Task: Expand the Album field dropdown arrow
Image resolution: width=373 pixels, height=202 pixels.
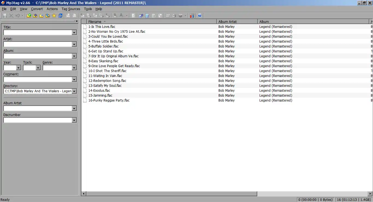Action: click(74, 56)
